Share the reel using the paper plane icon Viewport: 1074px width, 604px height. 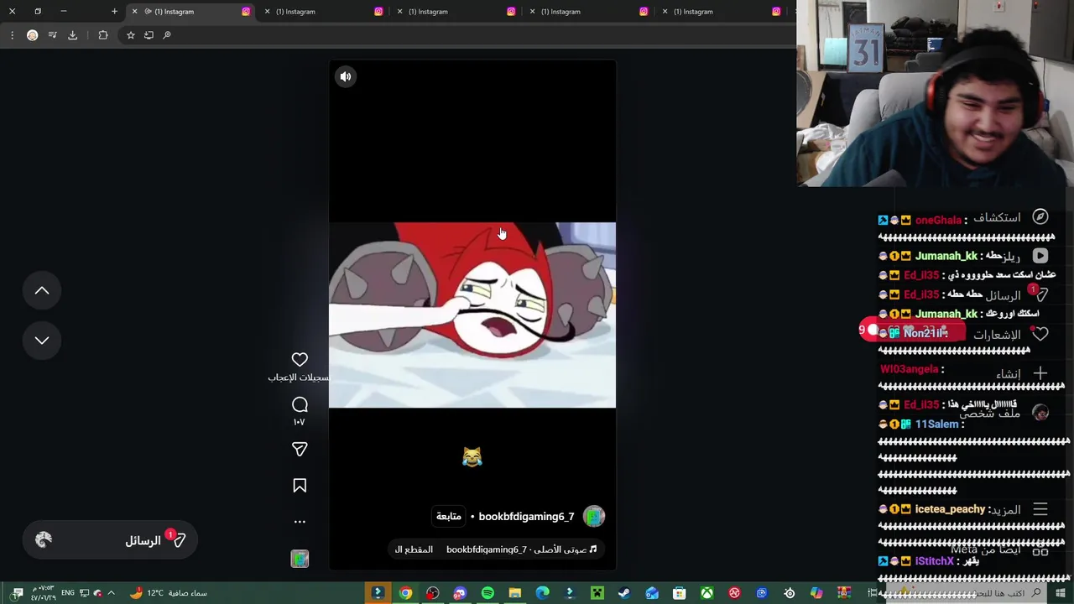(x=300, y=450)
